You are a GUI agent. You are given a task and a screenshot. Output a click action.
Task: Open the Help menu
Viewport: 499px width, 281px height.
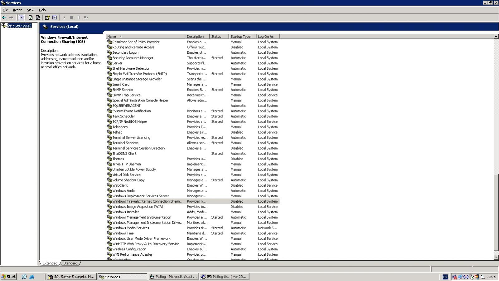[42, 10]
